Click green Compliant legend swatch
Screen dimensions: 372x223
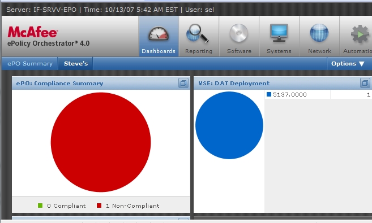(40, 205)
